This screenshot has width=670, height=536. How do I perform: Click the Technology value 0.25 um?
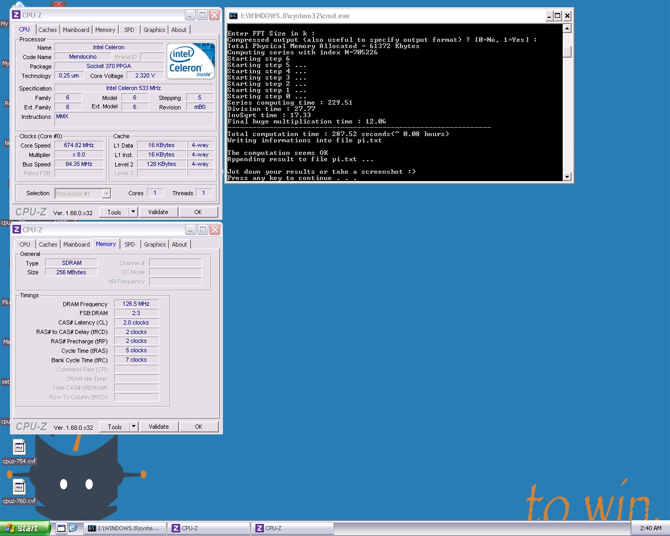pyautogui.click(x=69, y=75)
